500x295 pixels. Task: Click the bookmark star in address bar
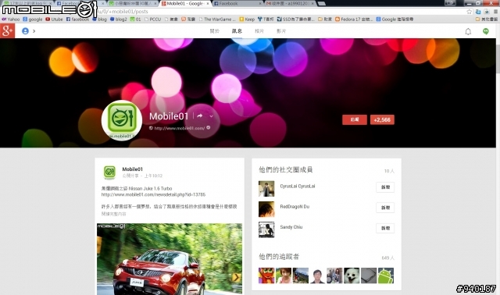coord(469,12)
